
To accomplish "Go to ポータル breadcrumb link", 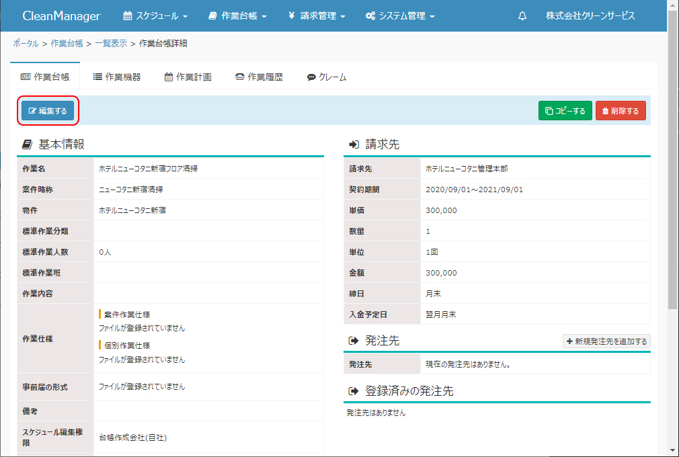I will 26,44.
